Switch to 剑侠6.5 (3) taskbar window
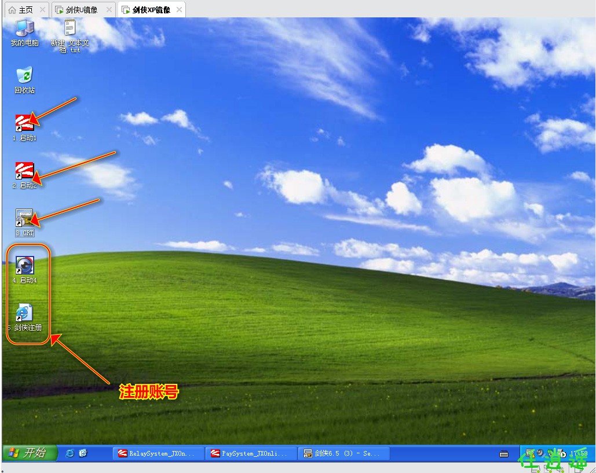 345,453
